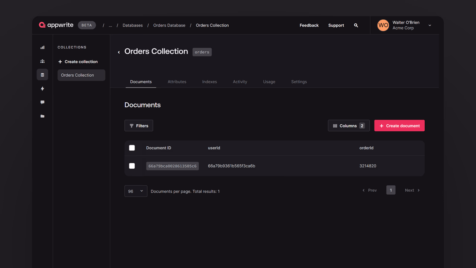
Task: Click the userId column header
Action: [214, 148]
